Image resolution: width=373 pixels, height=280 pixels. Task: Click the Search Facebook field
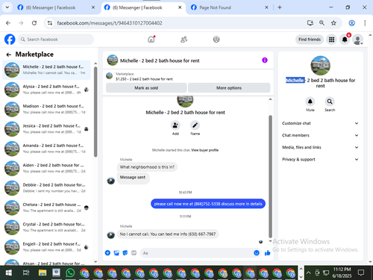point(56,40)
